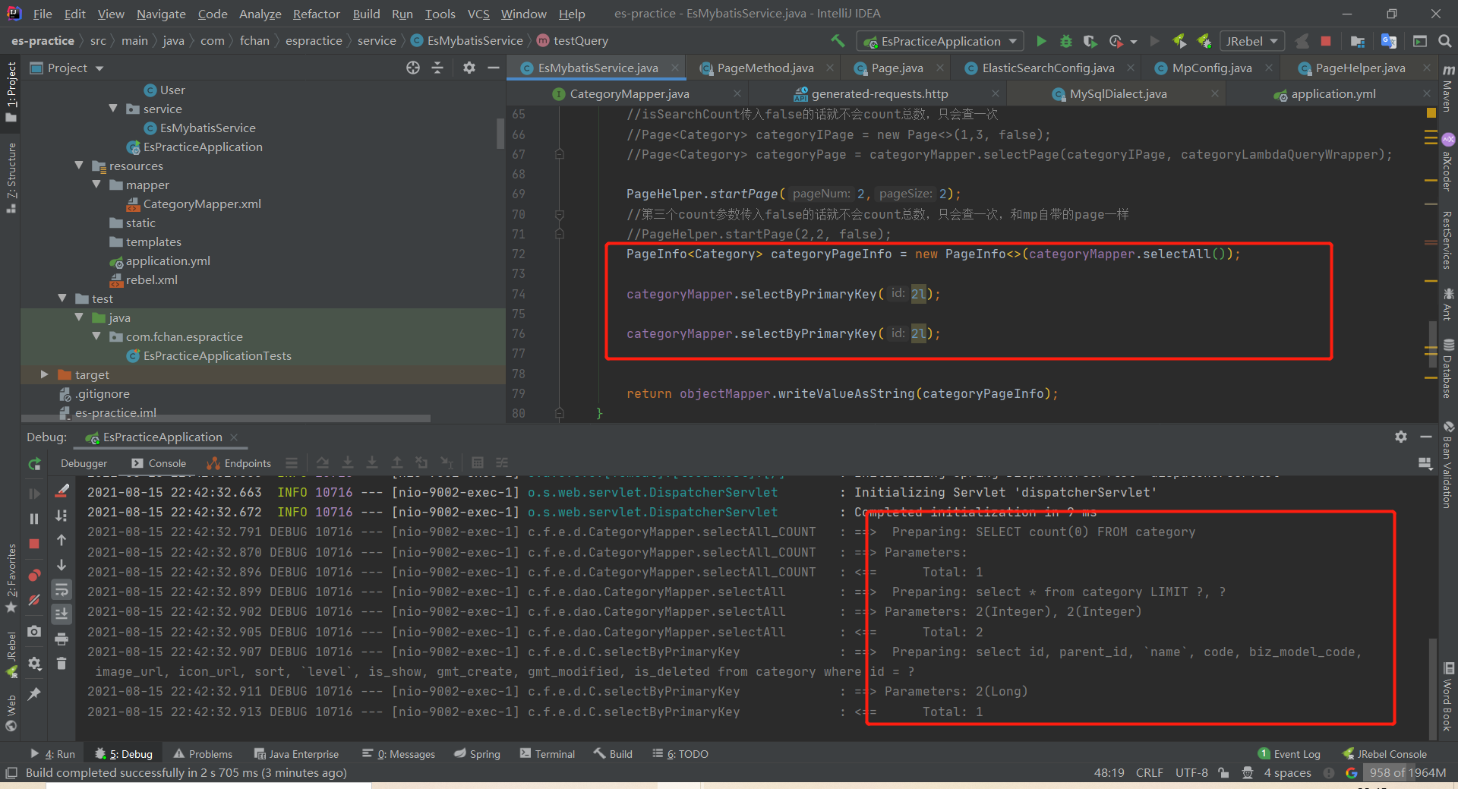
Task: Print the console output
Action: tap(62, 639)
